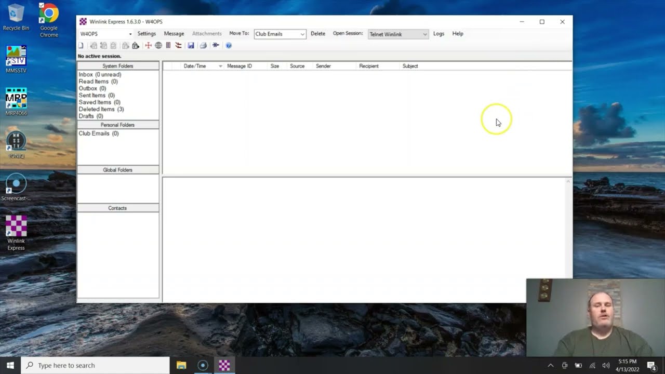Click the Delete button

click(318, 34)
